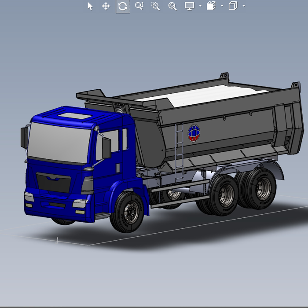Expand the dropdown arrow beside monitor icon
The height and width of the screenshot is (308, 308).
point(200,6)
